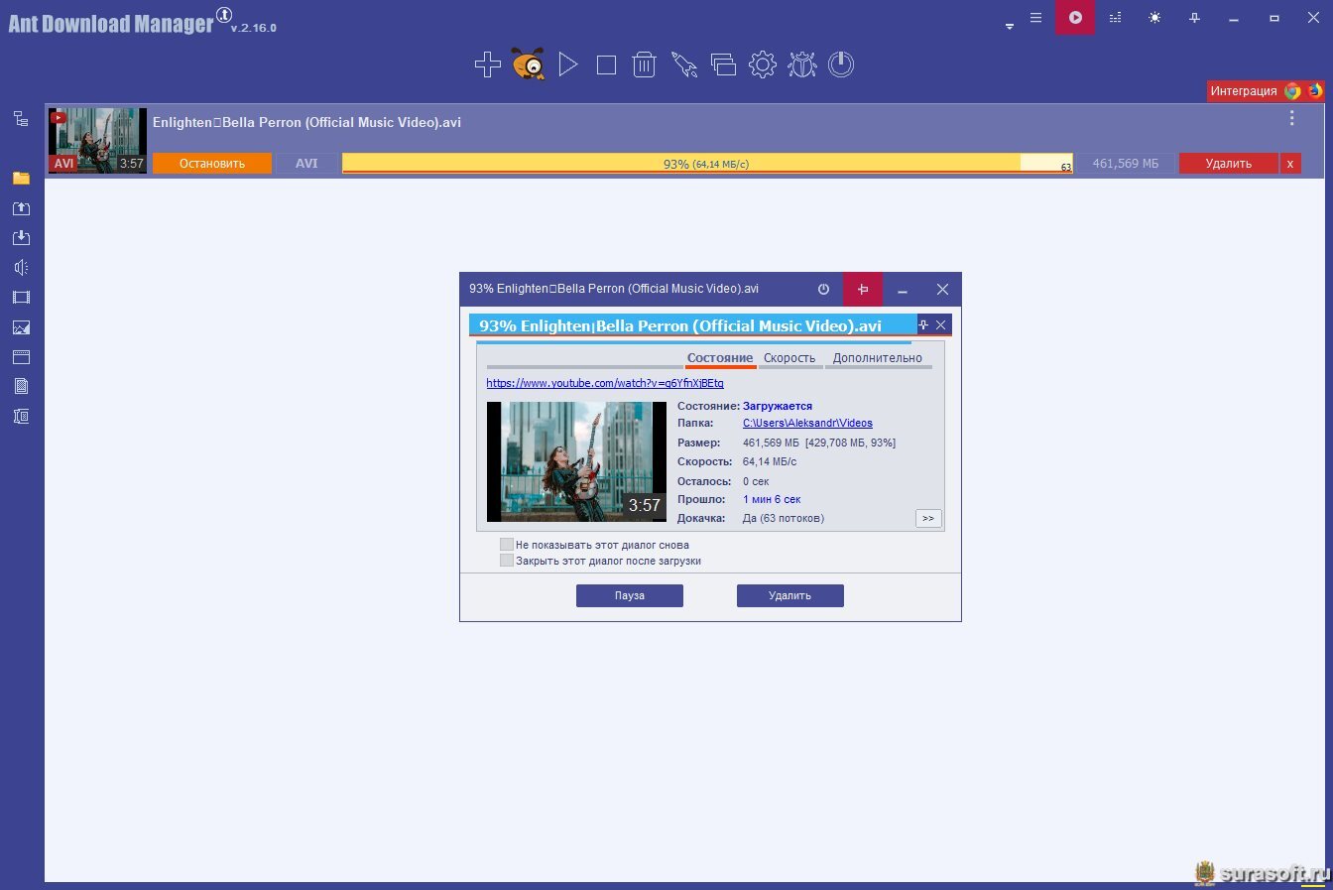Click the Удалить button in dialog
This screenshot has height=890, width=1333.
(x=790, y=595)
